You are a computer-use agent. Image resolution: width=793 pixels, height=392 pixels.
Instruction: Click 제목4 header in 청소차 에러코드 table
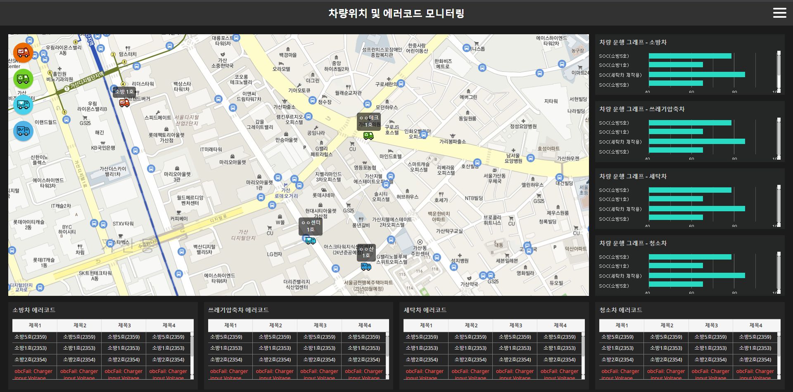[x=756, y=325]
